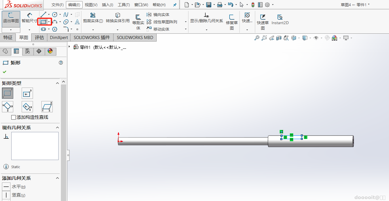
Task: Collapse the 添加几何关系 section
Action: 57,178
